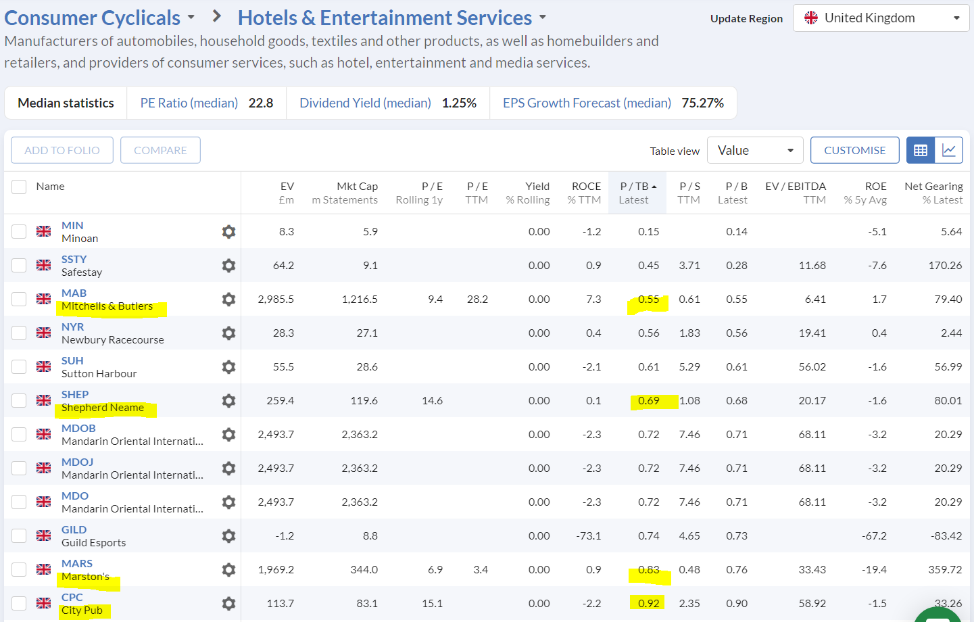Open the MARS ticker link
This screenshot has height=622, width=974.
77,563
